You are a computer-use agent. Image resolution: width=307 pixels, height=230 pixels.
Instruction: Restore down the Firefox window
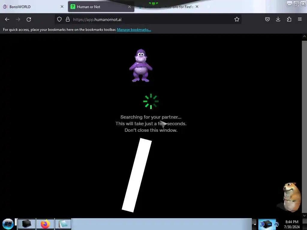pos(296,4)
